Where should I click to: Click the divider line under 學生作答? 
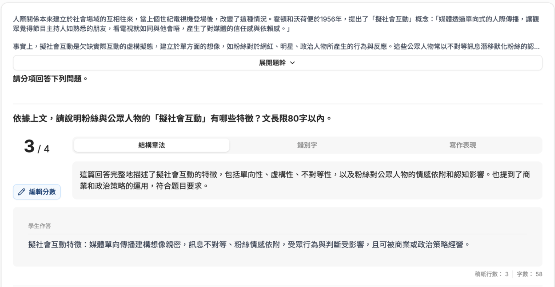[277, 234]
